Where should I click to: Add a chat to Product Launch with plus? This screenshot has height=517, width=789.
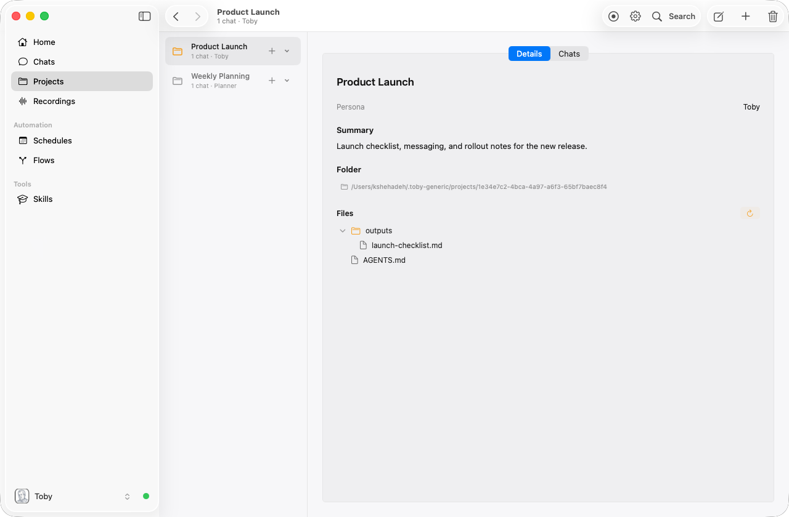tap(272, 51)
